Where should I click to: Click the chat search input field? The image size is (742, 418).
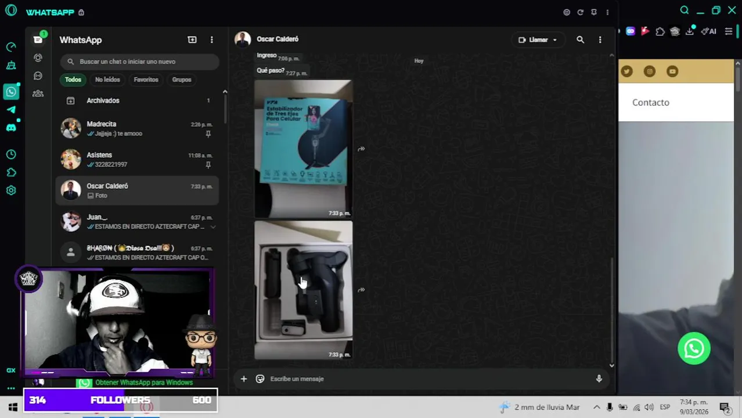(139, 62)
